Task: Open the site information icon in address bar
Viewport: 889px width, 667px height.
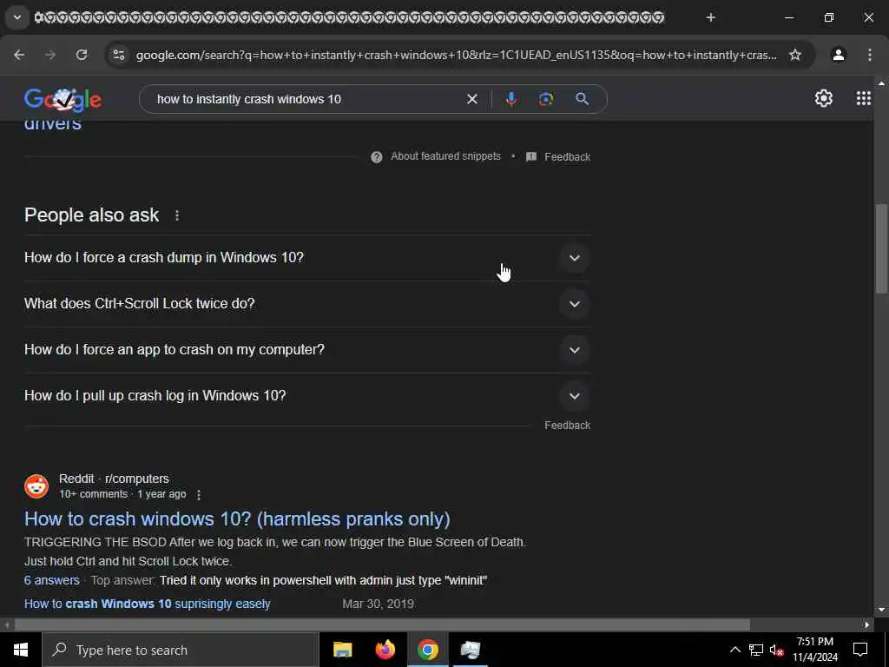Action: pyautogui.click(x=118, y=55)
